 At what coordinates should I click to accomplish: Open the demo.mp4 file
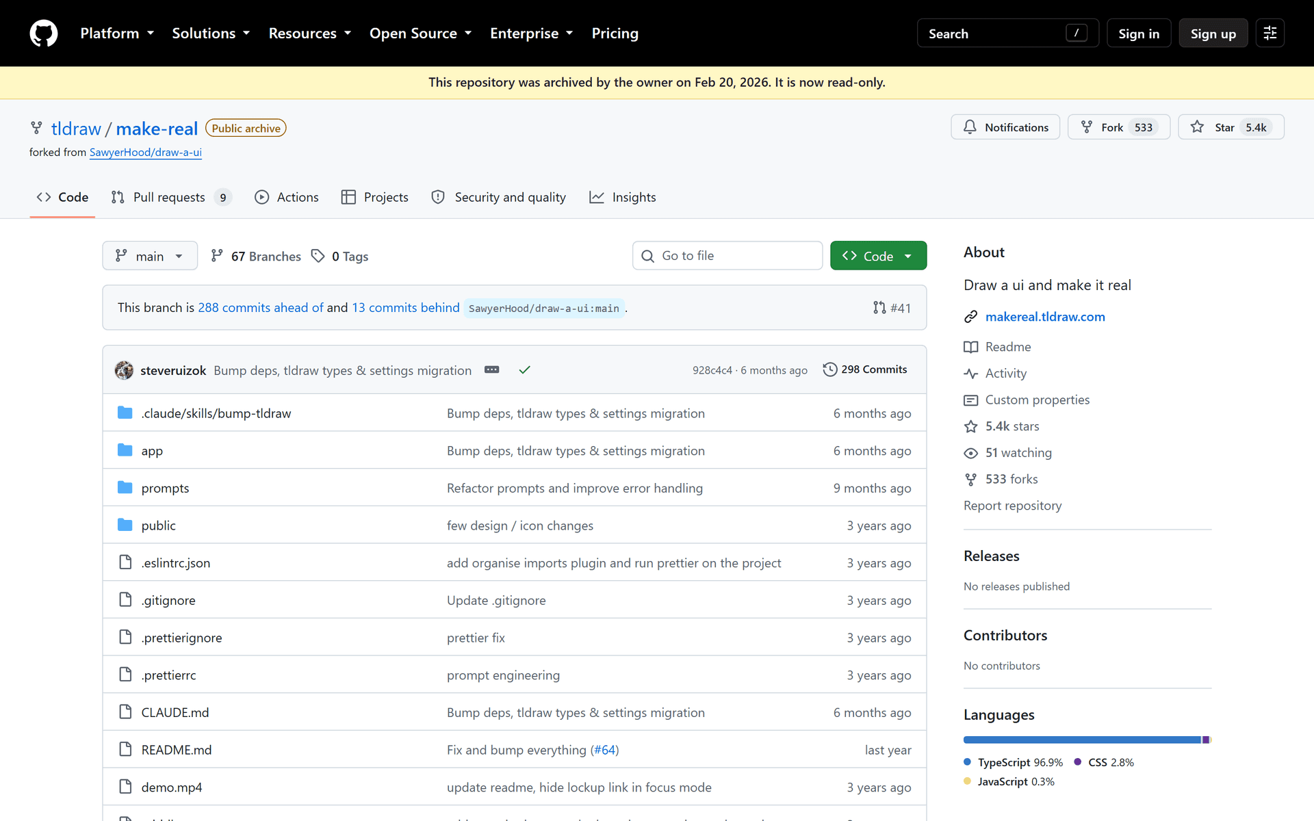pos(172,787)
